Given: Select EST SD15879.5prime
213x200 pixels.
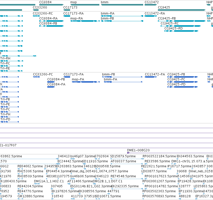Looking at the screenshot, I should (x=123, y=156).
